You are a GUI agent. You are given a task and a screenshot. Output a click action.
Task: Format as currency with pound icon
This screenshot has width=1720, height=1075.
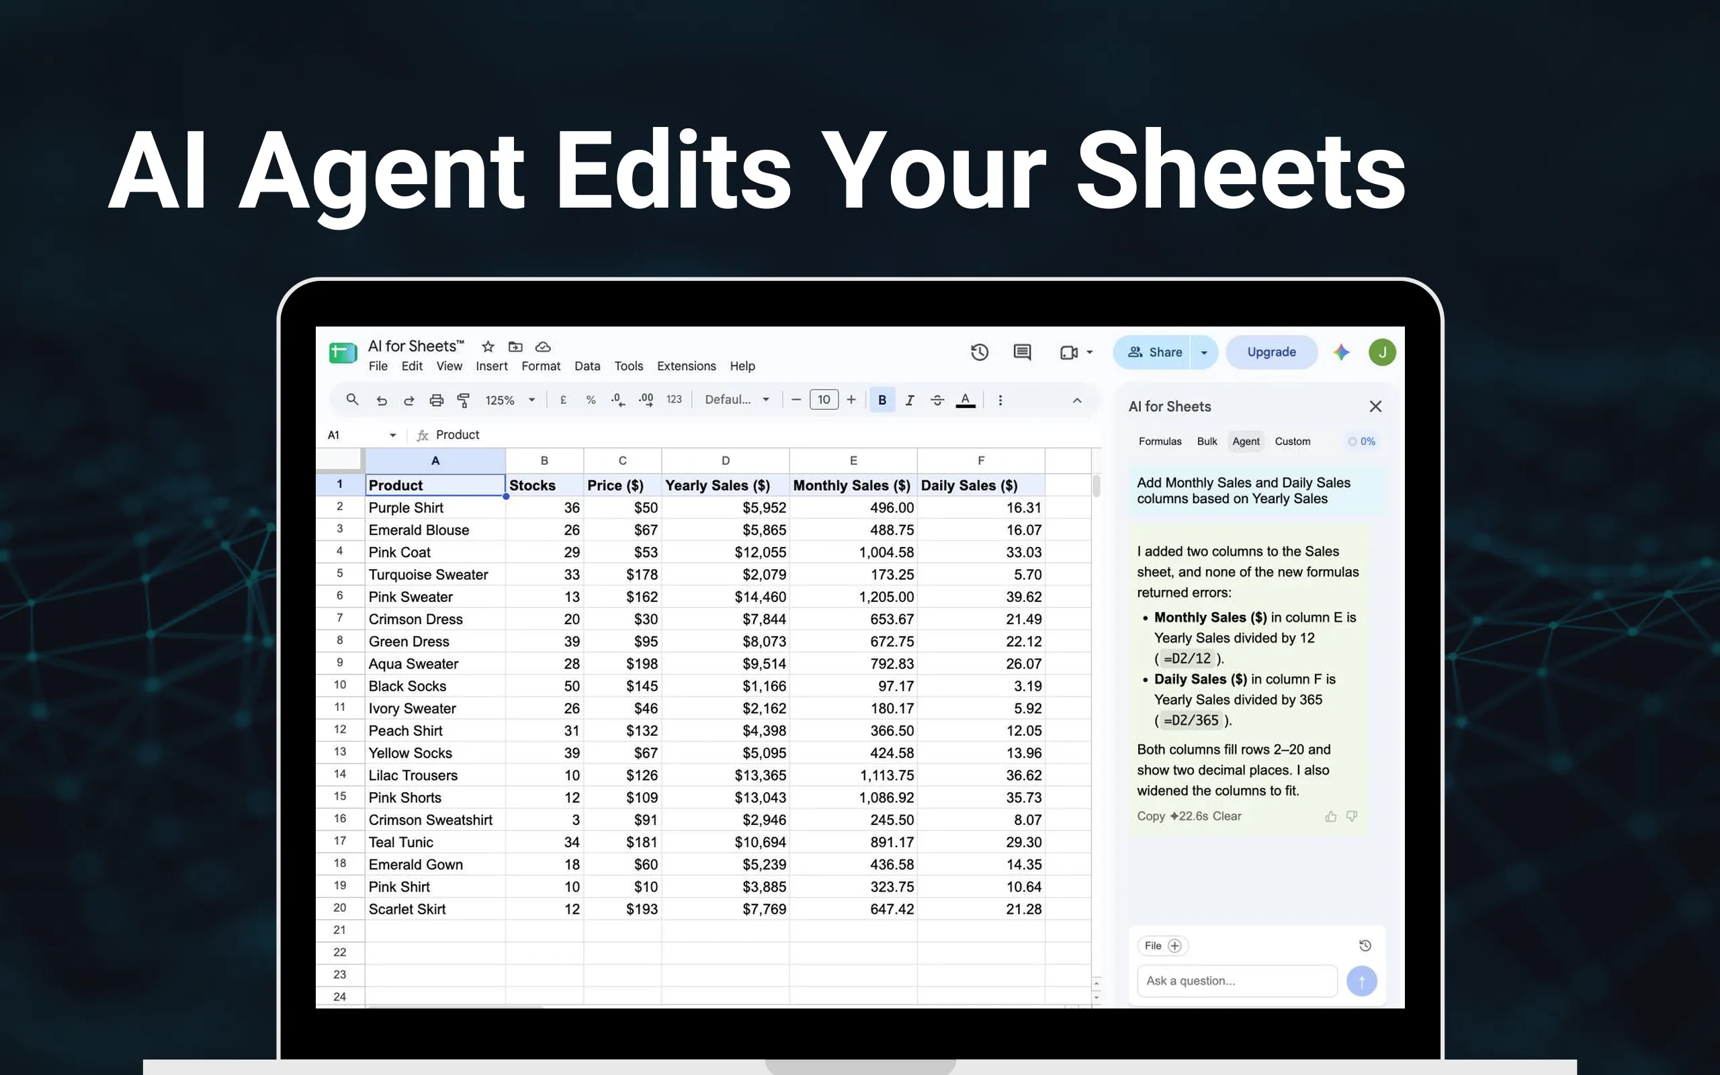[563, 400]
